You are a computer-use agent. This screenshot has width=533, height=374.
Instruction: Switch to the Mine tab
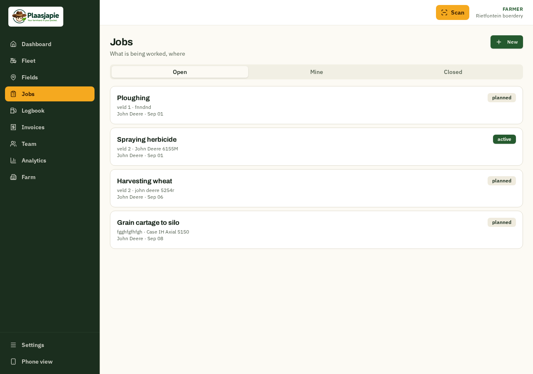[x=316, y=72]
